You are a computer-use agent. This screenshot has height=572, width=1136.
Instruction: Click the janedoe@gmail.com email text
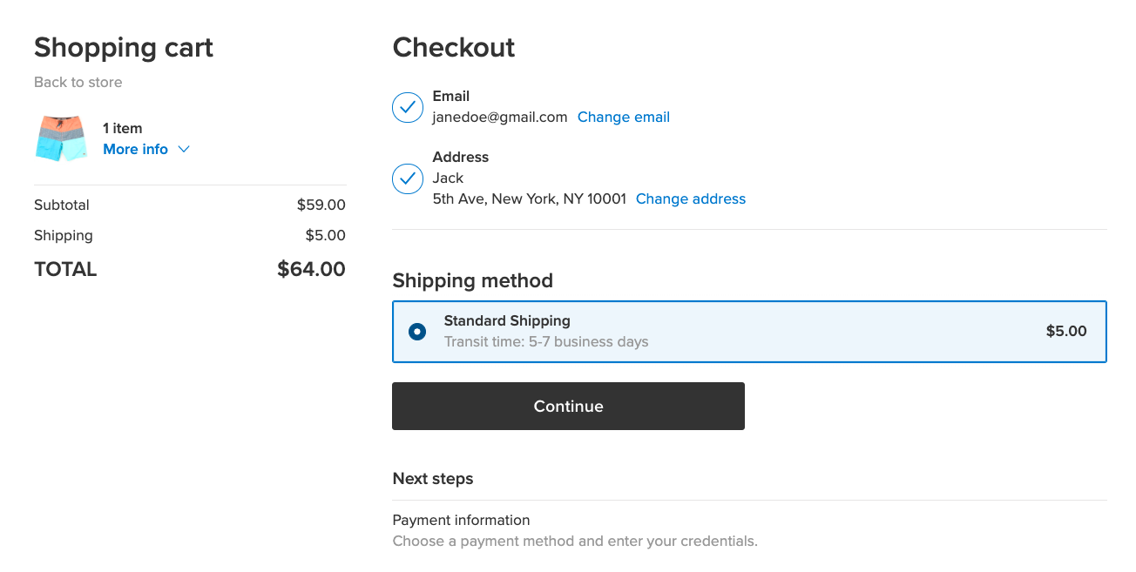[x=499, y=117]
